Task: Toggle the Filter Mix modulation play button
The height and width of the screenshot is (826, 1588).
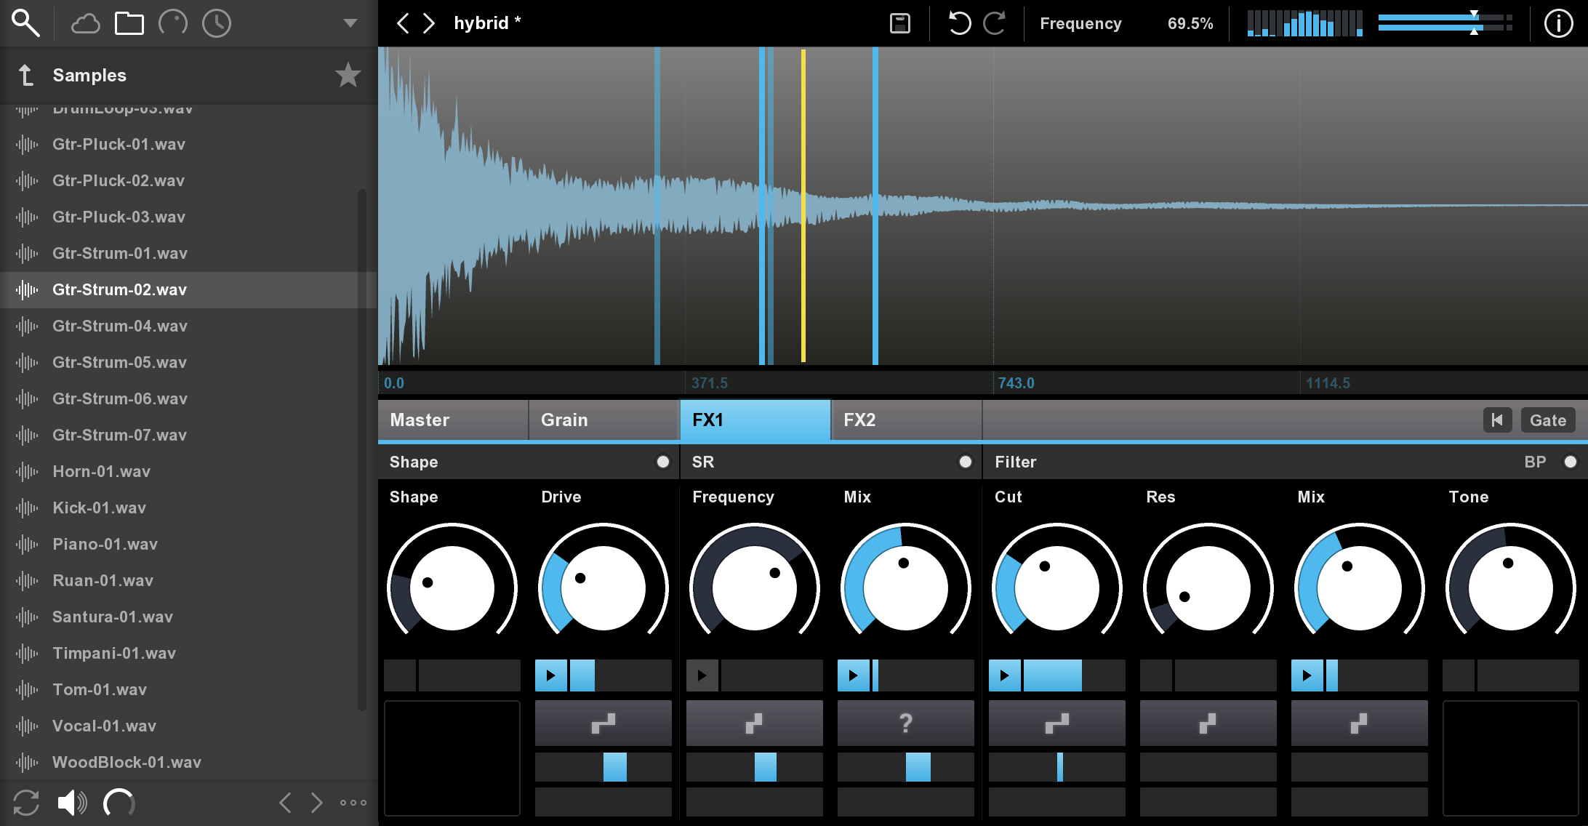Action: [x=1307, y=675]
